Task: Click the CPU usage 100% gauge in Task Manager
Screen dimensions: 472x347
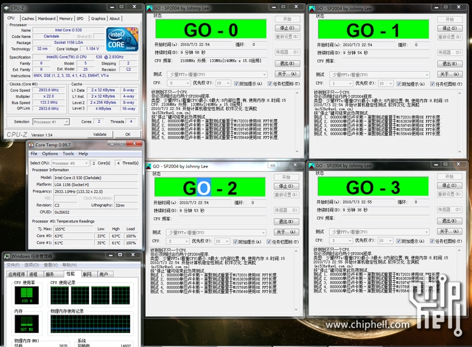Action: [x=27, y=295]
